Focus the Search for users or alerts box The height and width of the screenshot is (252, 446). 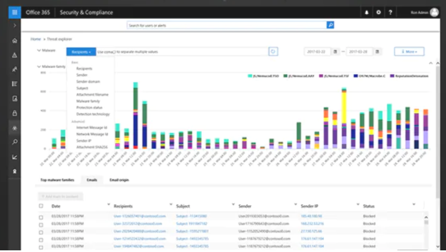(x=227, y=25)
